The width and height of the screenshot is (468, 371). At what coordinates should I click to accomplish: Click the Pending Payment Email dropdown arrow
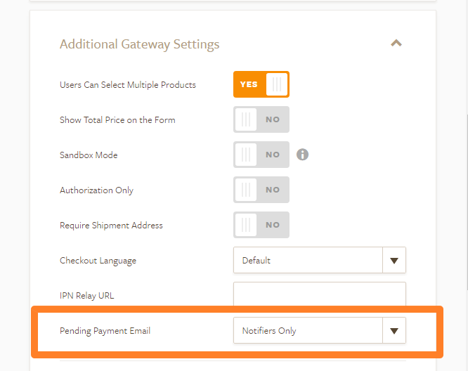[394, 330]
